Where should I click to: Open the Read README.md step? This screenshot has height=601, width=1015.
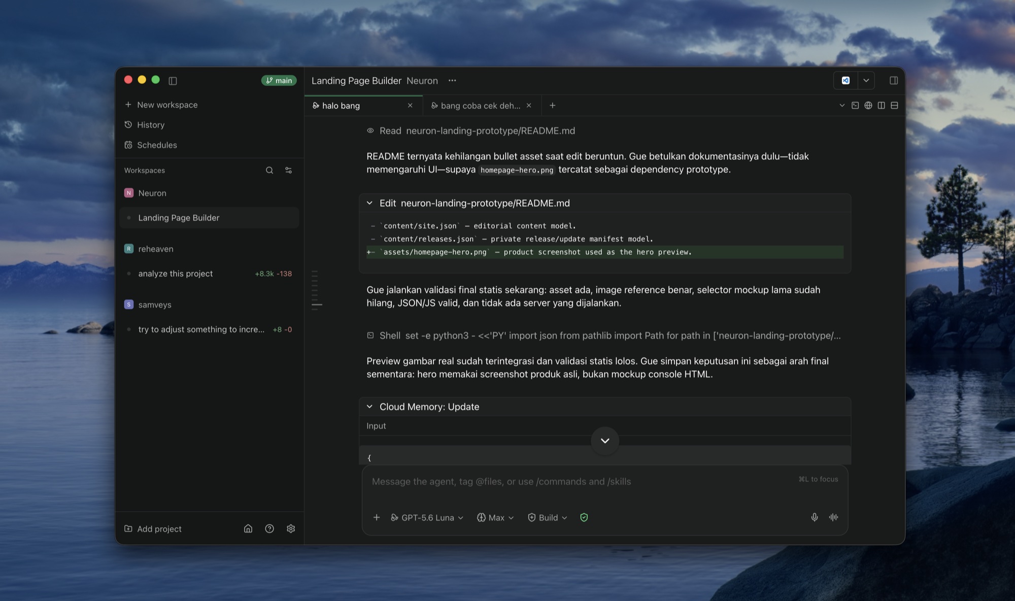click(x=471, y=131)
